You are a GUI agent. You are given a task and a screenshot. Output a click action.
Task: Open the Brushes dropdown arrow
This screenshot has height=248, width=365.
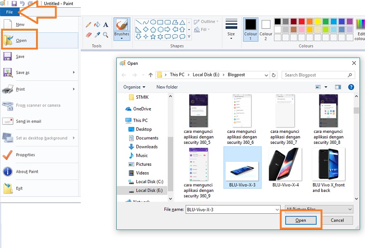pos(122,38)
